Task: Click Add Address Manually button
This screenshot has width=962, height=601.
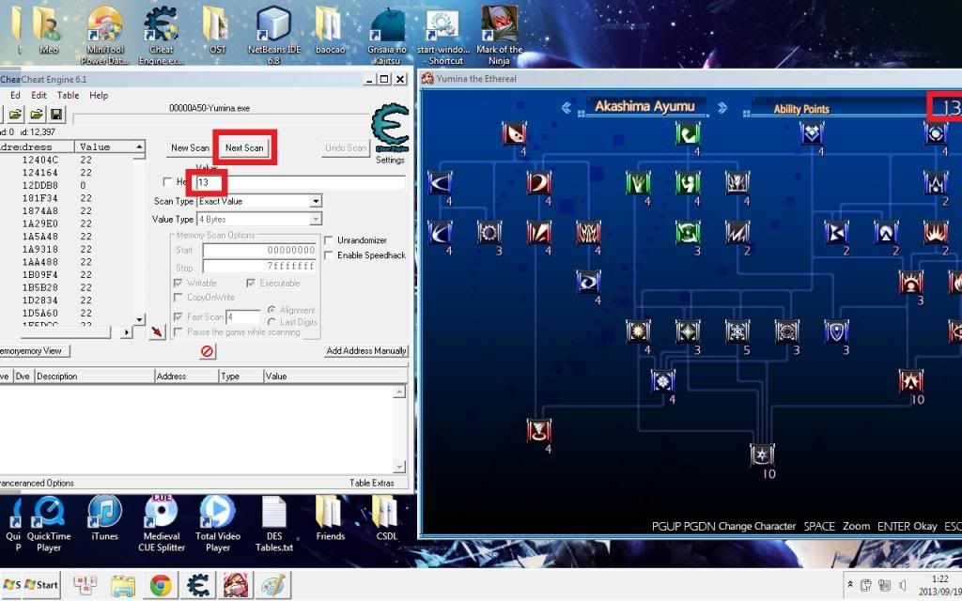Action: [x=366, y=351]
